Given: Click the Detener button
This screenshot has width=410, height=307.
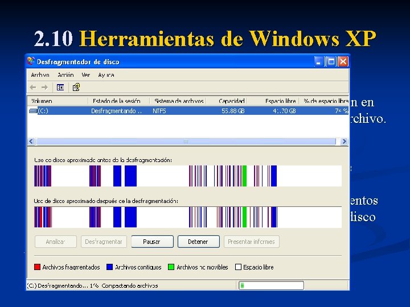Looking at the screenshot, I should tap(199, 242).
